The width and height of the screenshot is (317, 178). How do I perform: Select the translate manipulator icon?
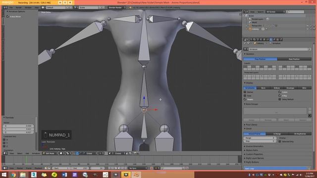click(x=77, y=153)
